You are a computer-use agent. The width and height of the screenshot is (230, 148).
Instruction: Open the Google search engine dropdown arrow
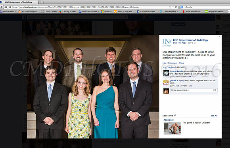[x=184, y=7]
